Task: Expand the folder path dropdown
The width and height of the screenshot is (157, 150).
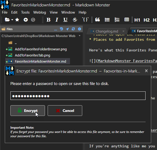Action: [x=80, y=36]
